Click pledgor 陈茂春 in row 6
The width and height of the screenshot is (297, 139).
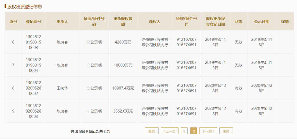pyautogui.click(x=62, y=42)
